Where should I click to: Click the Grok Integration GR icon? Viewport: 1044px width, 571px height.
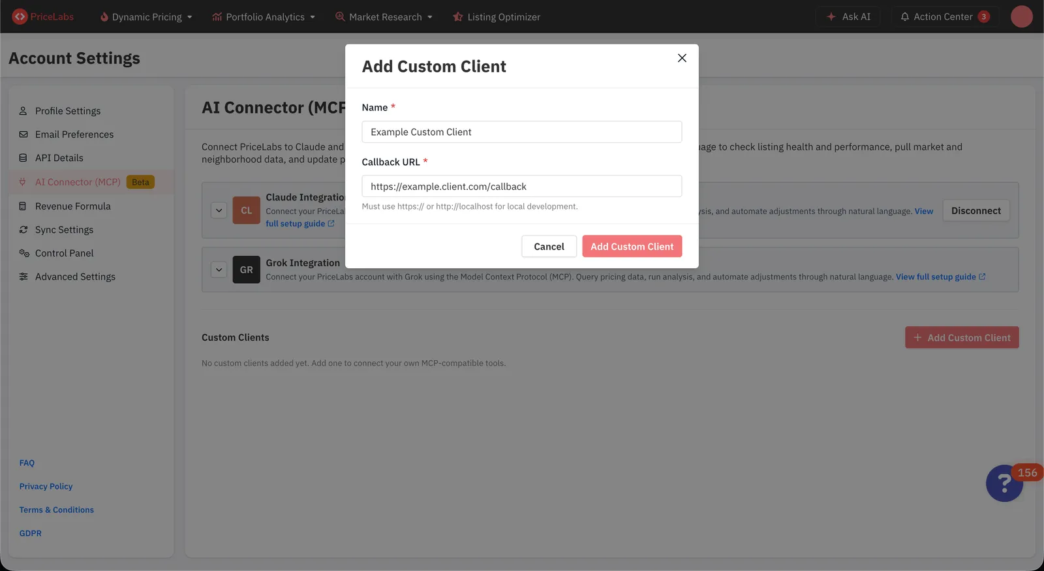tap(246, 270)
